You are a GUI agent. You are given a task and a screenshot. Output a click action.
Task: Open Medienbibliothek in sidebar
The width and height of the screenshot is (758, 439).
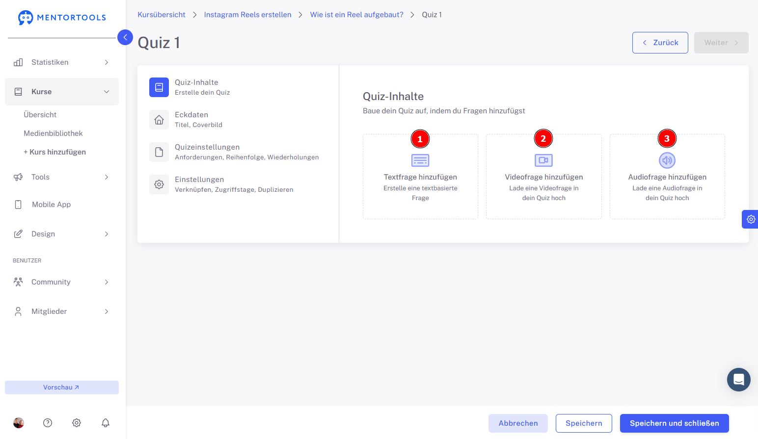click(x=53, y=133)
